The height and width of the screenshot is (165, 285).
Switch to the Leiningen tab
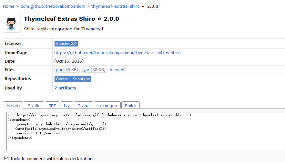(x=107, y=106)
